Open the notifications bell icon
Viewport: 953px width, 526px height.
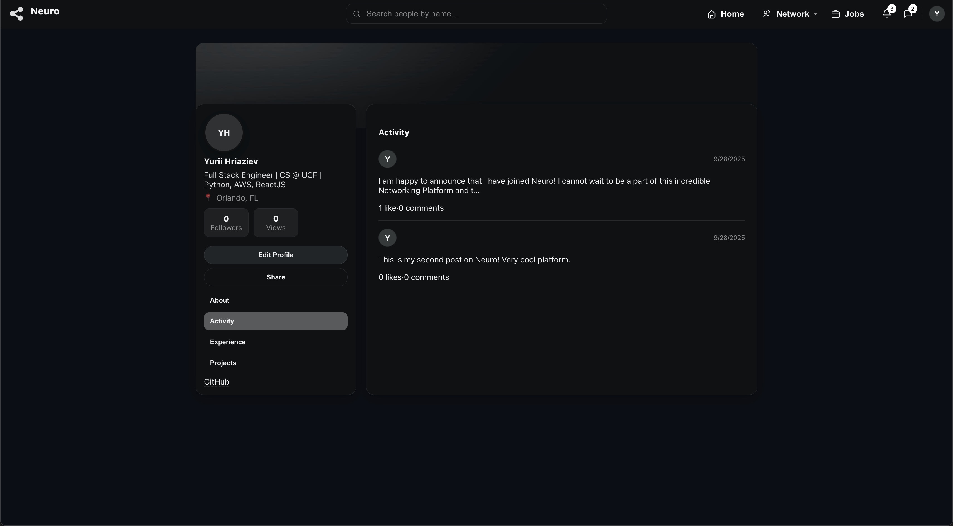point(886,14)
